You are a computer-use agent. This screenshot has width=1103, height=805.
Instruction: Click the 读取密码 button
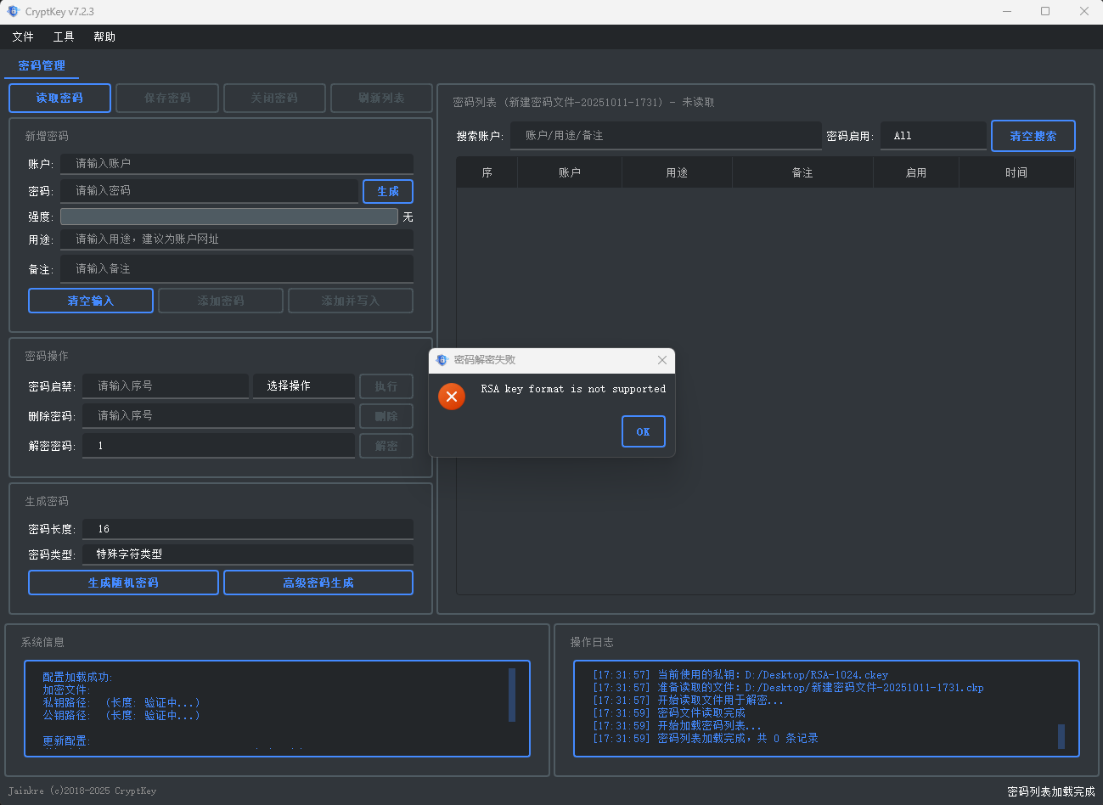pyautogui.click(x=59, y=98)
